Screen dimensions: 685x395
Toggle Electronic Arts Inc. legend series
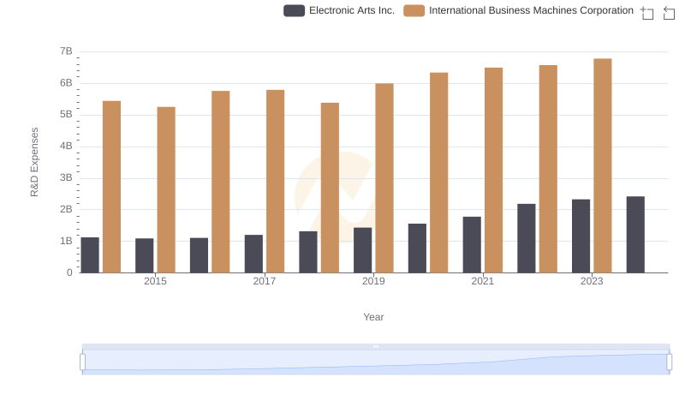[x=339, y=10]
